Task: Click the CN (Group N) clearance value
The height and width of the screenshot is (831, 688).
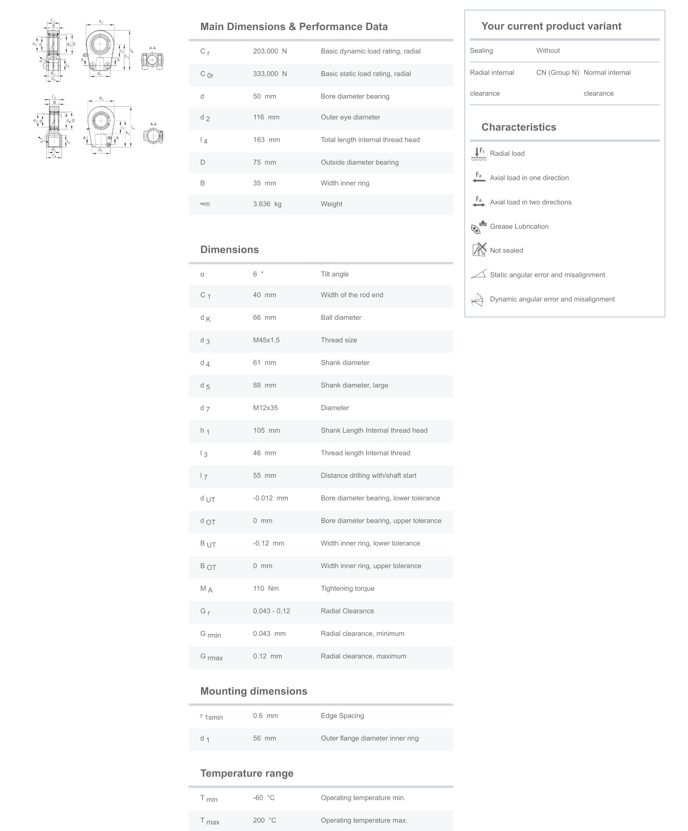Action: click(557, 73)
